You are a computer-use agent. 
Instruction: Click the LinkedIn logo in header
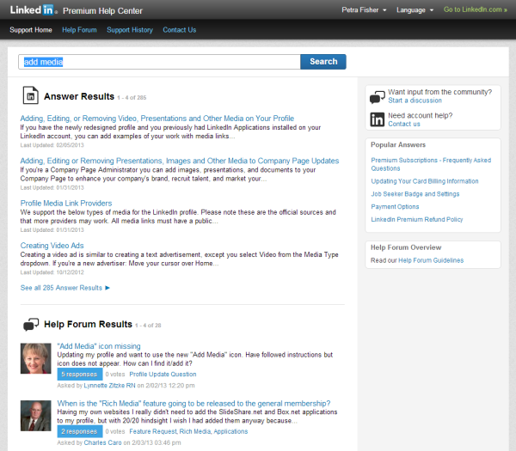point(32,9)
